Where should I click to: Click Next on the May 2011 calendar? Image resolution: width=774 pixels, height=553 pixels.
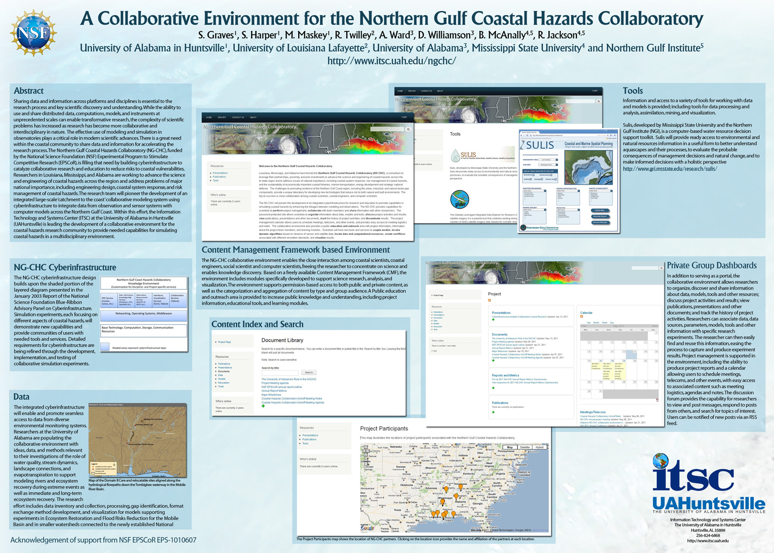[655, 326]
